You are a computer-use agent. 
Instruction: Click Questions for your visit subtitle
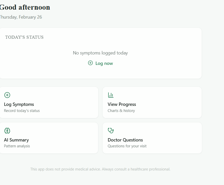(x=127, y=146)
